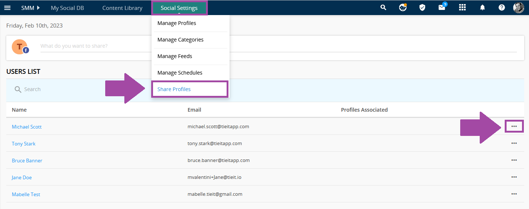The width and height of the screenshot is (529, 209).
Task: Open Bruce Banner user link
Action: click(x=27, y=161)
